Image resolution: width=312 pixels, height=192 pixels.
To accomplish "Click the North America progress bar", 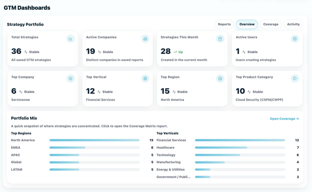I will [94, 140].
